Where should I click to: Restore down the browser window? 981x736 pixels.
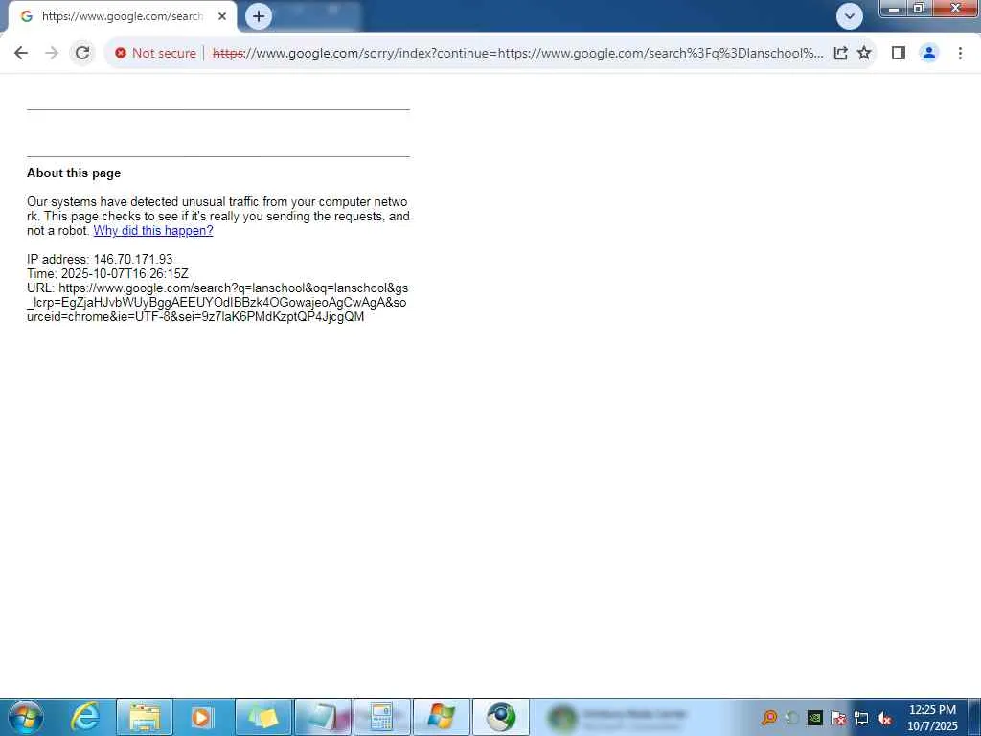[x=919, y=9]
